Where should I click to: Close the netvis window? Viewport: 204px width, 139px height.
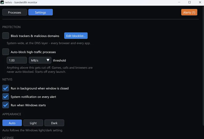click(x=200, y=2)
